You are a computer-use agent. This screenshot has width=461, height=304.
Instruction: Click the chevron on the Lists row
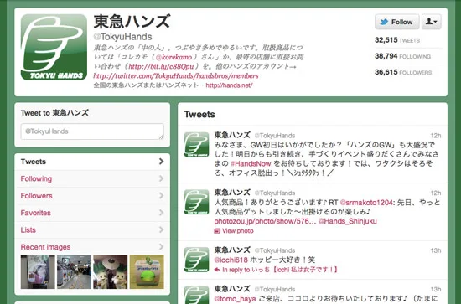[161, 229]
